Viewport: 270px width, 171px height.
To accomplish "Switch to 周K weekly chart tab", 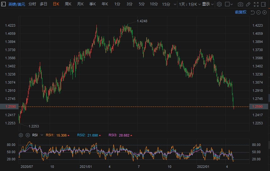I will [68, 4].
